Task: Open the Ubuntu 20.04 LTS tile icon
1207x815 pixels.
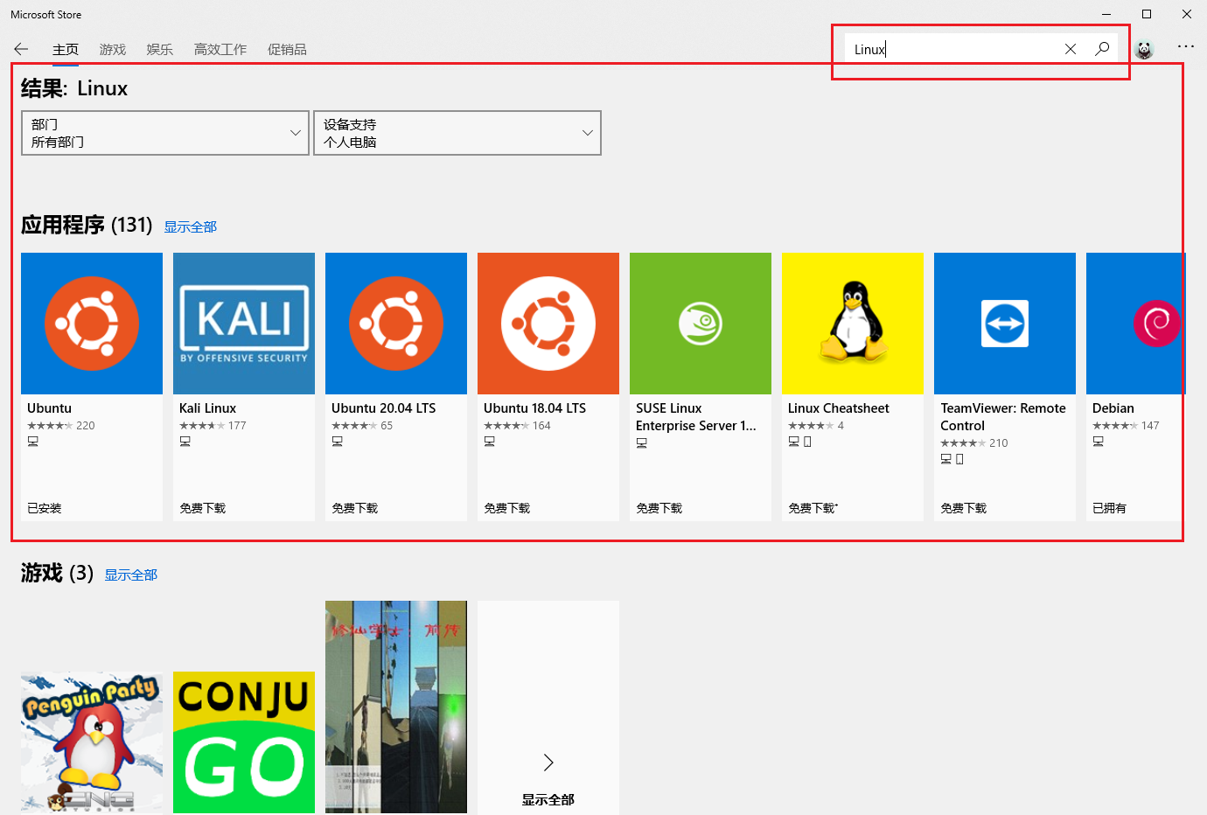Action: (x=396, y=324)
